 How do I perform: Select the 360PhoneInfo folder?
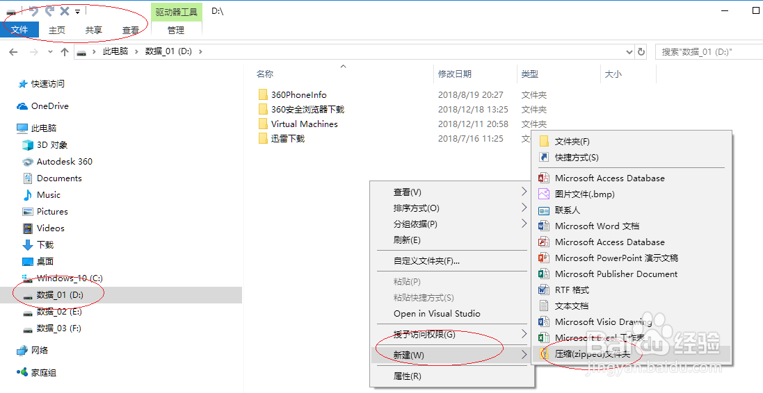pyautogui.click(x=299, y=94)
